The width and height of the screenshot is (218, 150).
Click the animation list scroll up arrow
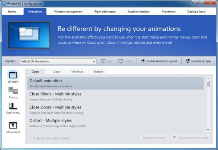click(208, 79)
